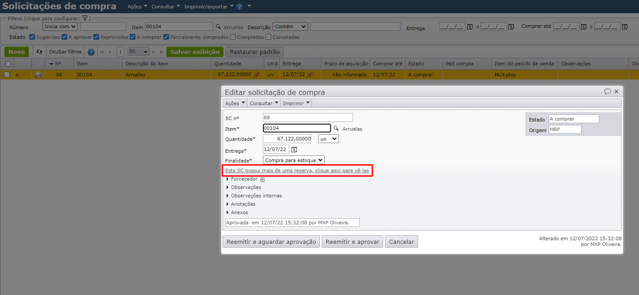Click the magnifier beside filter Item field
Viewport: 639px width, 295px height.
click(218, 27)
